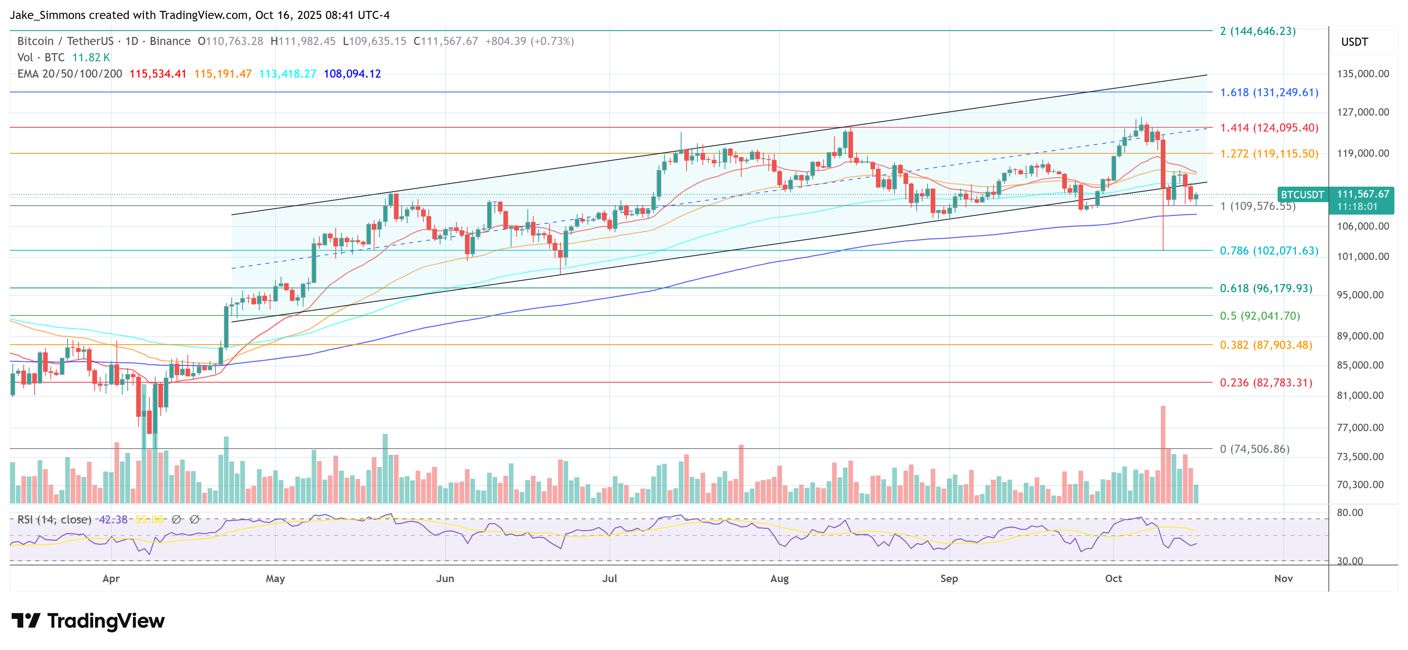Select the Bitcoin / TetherUS symbol title
The height and width of the screenshot is (650, 1408).
pos(66,40)
